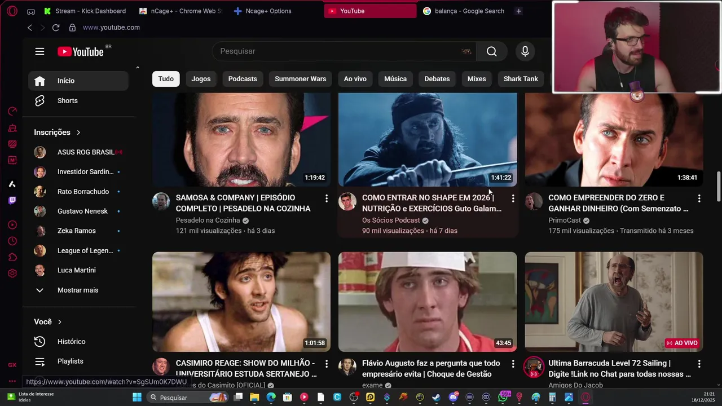
Task: Expand the Você section
Action: click(x=48, y=322)
